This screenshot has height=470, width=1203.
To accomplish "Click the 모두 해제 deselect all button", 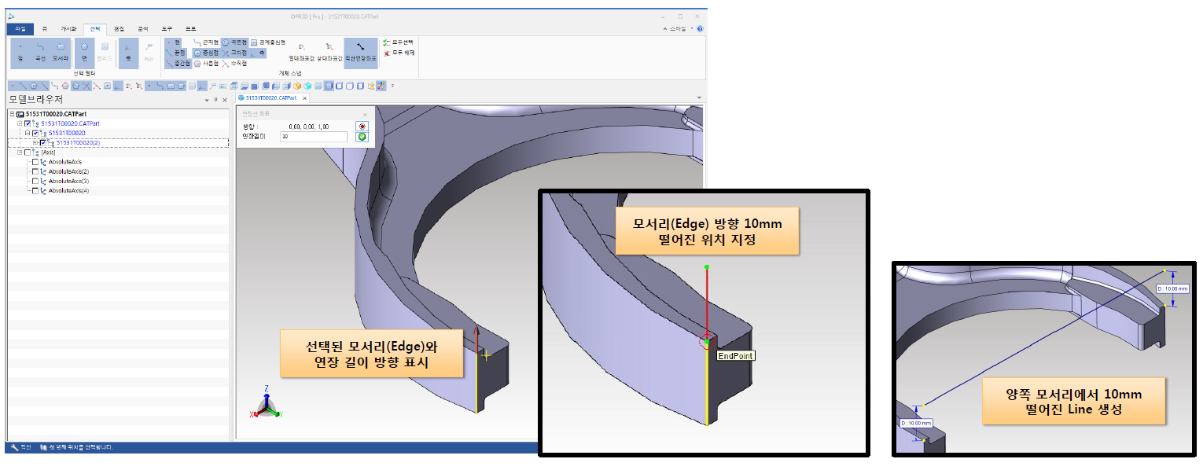I will [399, 53].
